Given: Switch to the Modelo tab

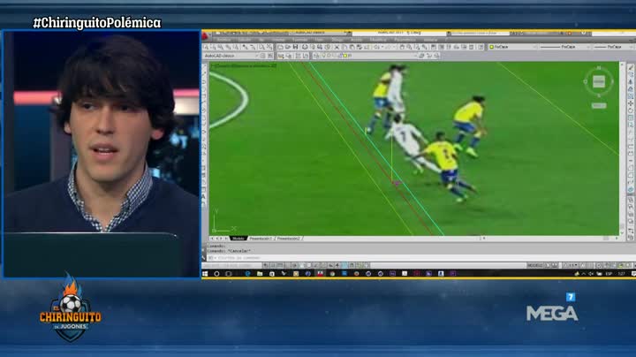Looking at the screenshot, I should coord(238,239).
